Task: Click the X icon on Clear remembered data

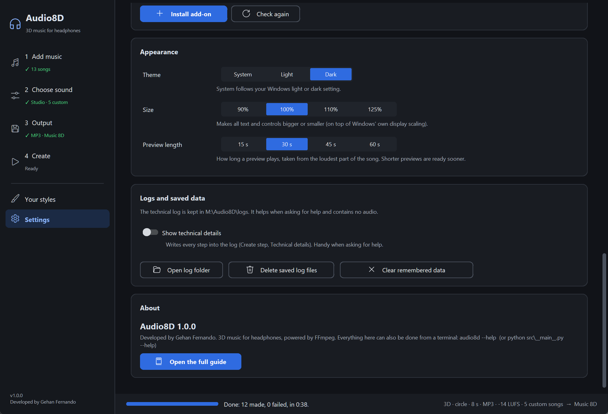Action: [372, 270]
